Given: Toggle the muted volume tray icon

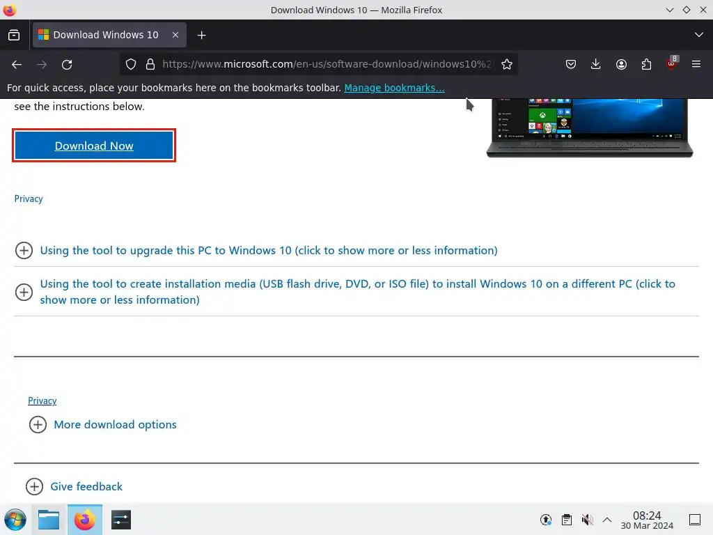Looking at the screenshot, I should 587,520.
